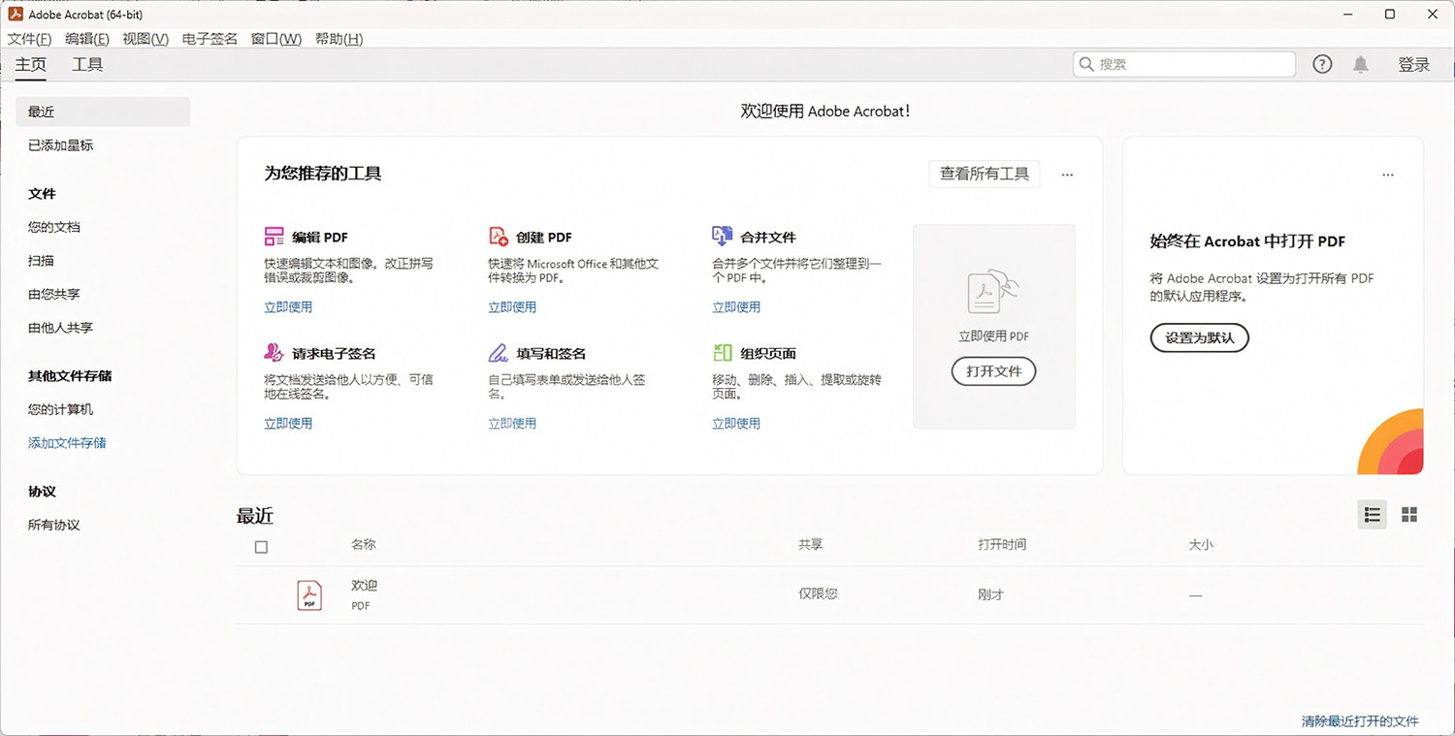Open the more options menu for recommended tools
Image resolution: width=1455 pixels, height=736 pixels.
(x=1067, y=175)
